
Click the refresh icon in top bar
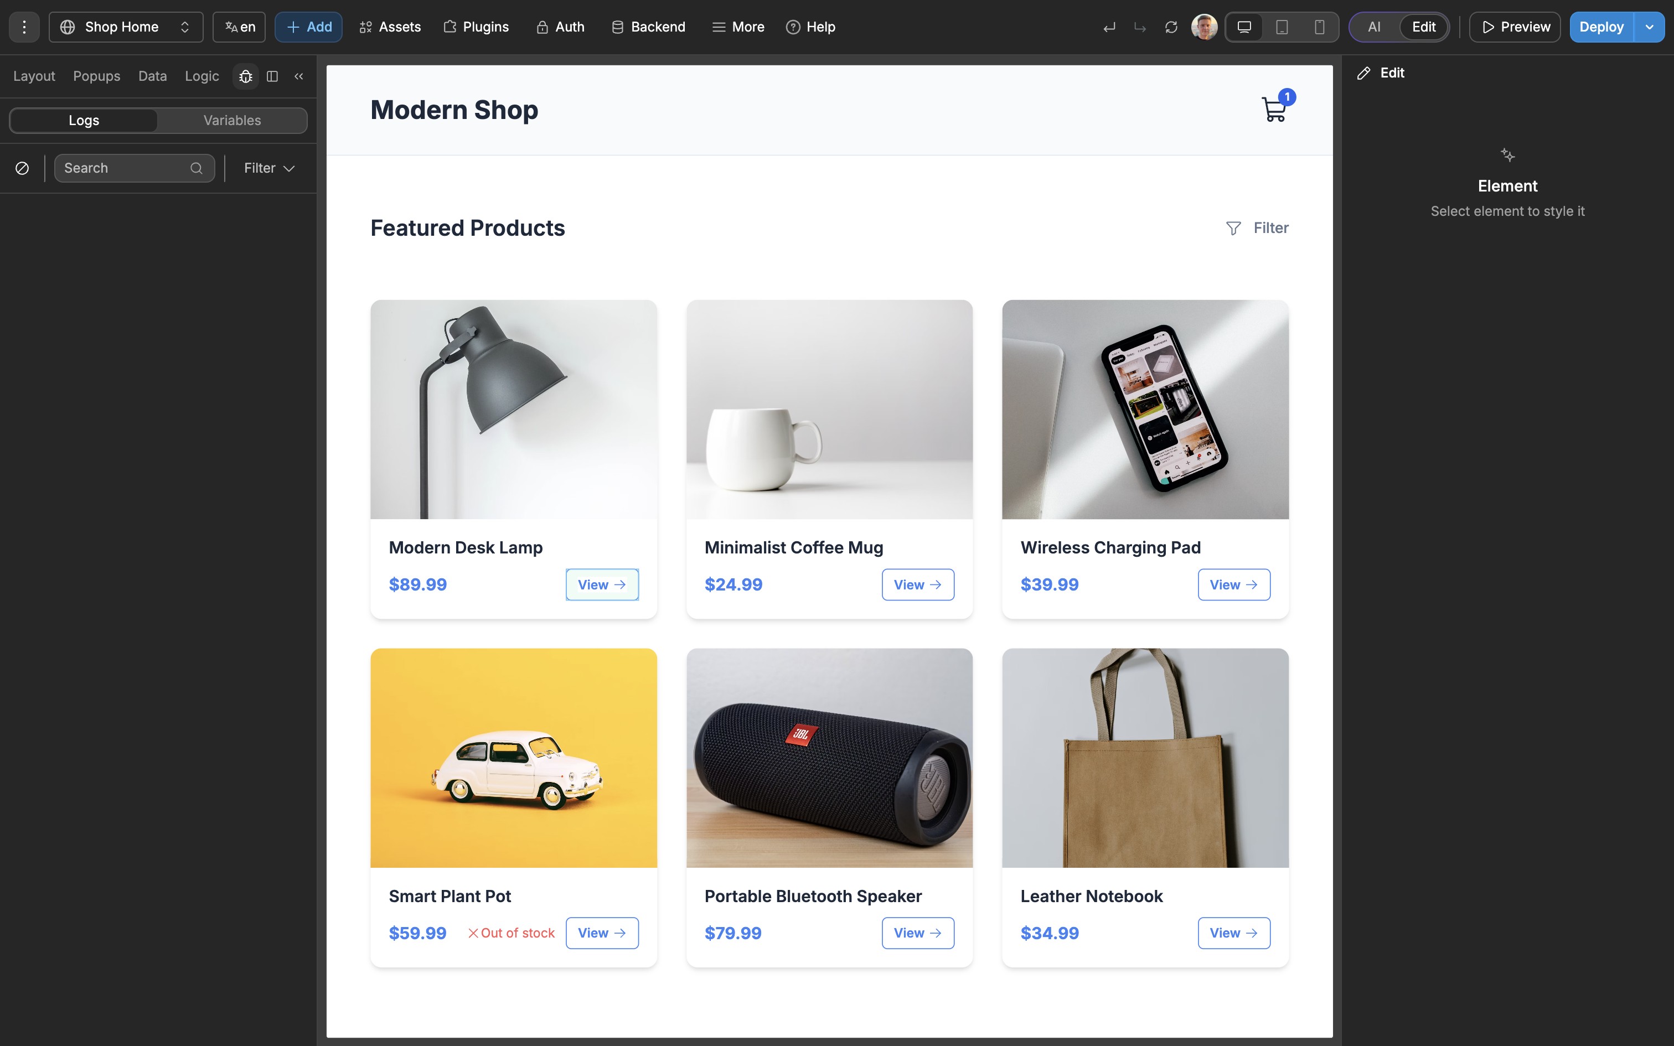point(1171,27)
